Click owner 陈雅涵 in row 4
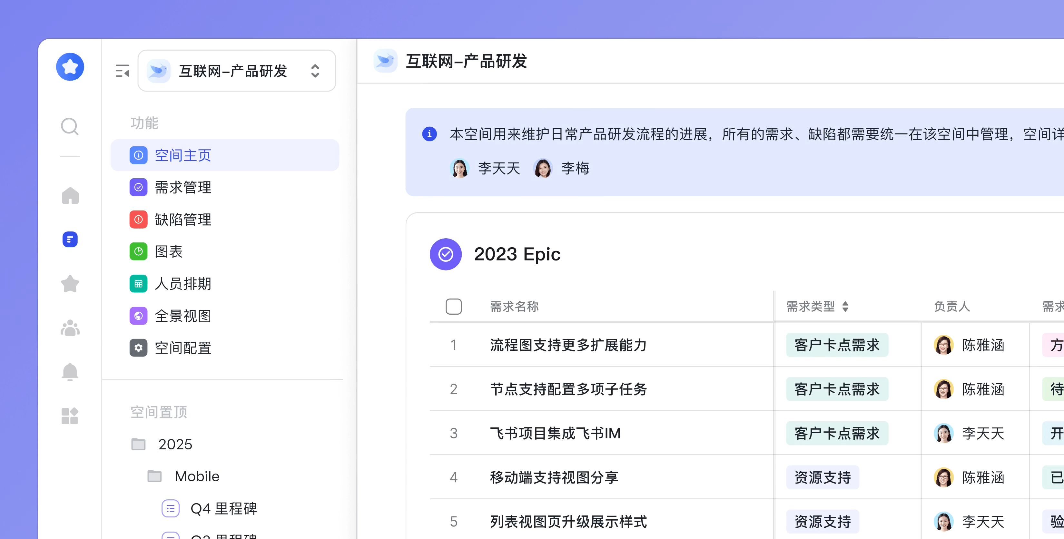 coord(969,477)
